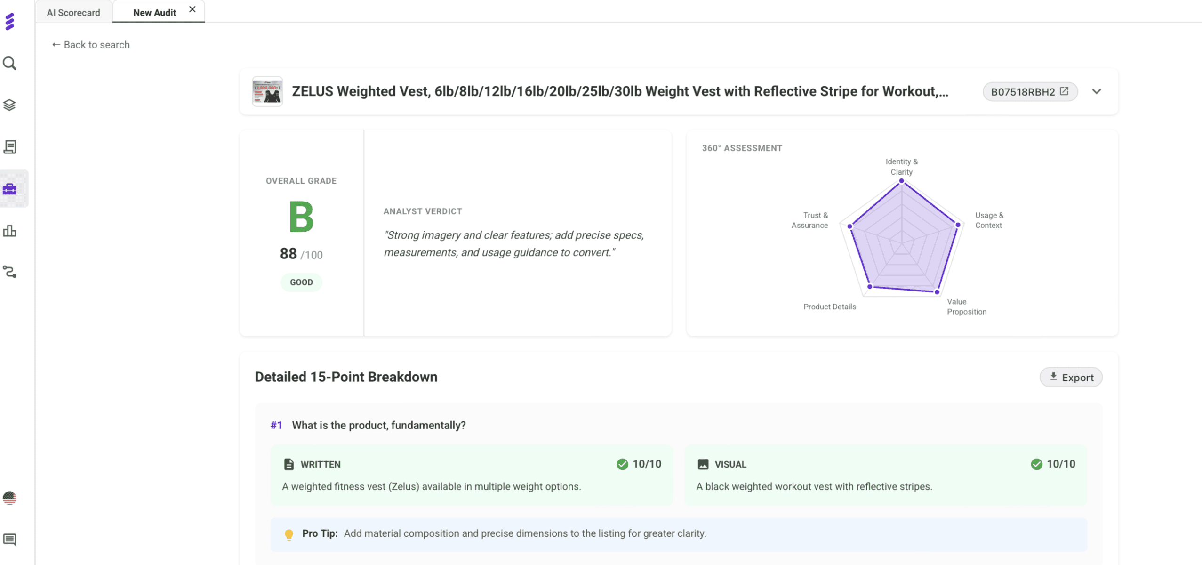Viewport: 1202px width, 565px height.
Task: Close the New Audit tab
Action: click(192, 9)
